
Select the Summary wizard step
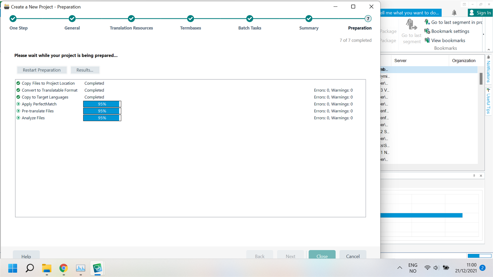pyautogui.click(x=309, y=19)
